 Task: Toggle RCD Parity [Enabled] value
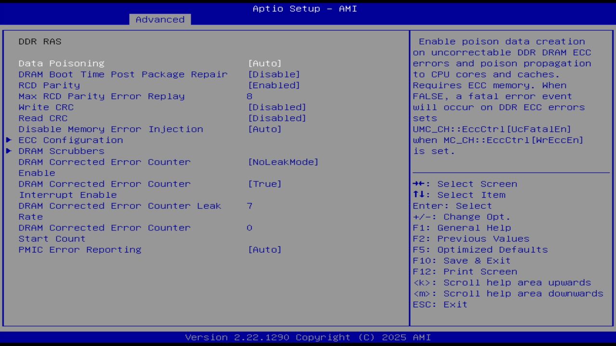click(274, 86)
